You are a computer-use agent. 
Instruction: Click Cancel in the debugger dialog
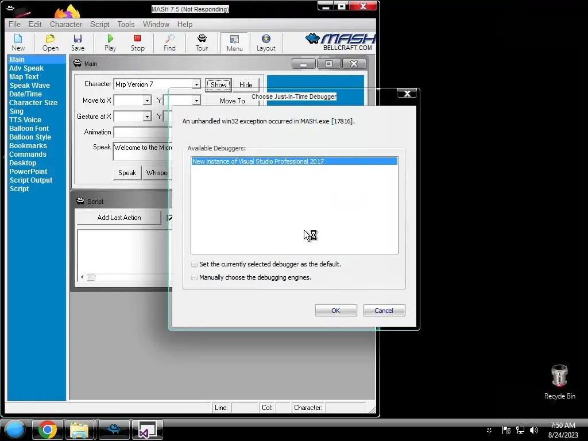coord(384,311)
